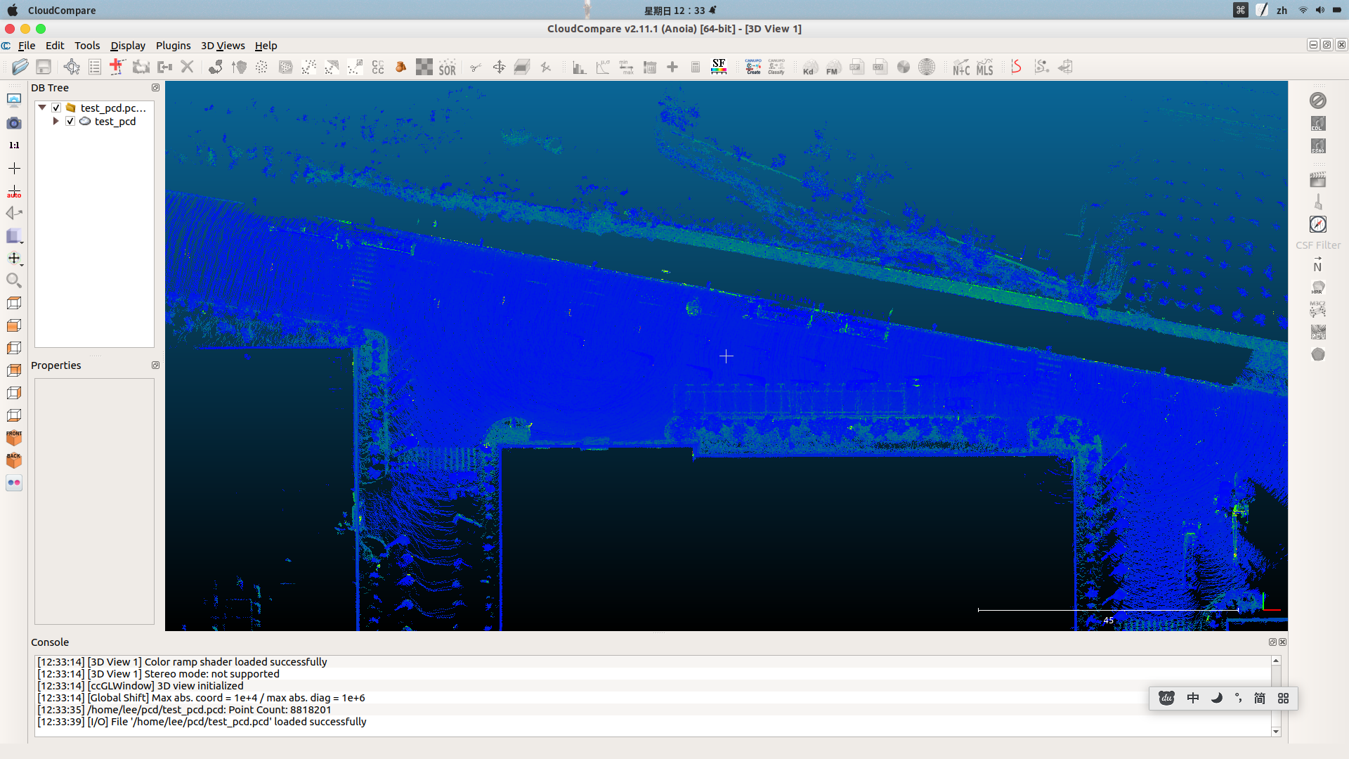Select the scissors segment tool

(476, 67)
